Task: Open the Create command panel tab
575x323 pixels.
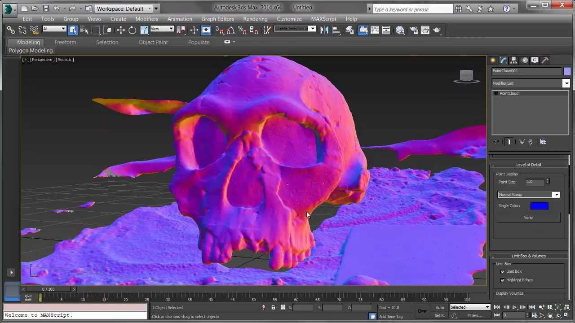Action: coord(493,60)
